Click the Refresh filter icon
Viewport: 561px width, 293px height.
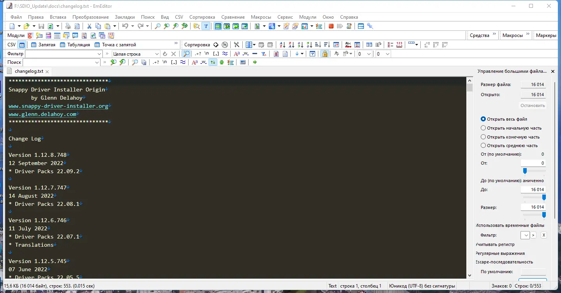pos(165,54)
